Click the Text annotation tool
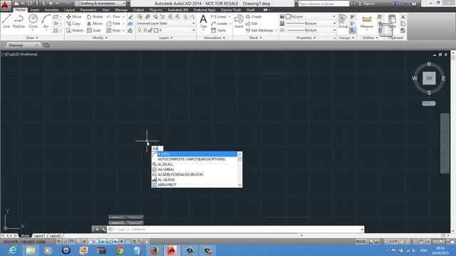 click(x=203, y=21)
